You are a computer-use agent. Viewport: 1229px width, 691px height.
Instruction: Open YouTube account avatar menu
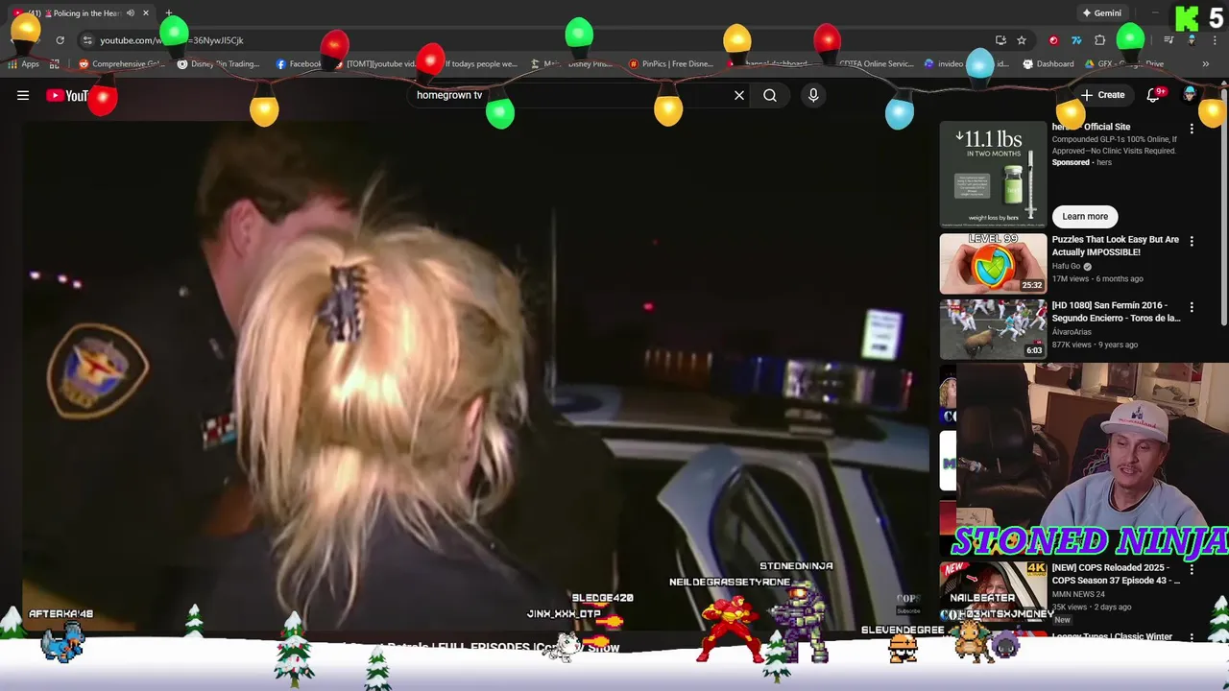[x=1191, y=95]
